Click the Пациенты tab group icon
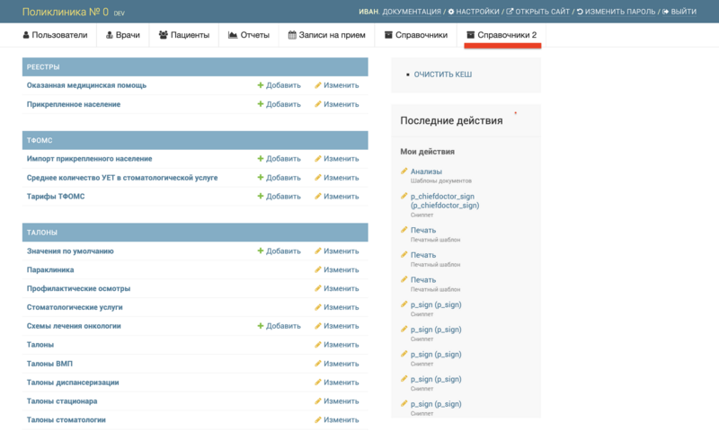Viewport: 719px width, 431px height. (x=163, y=35)
